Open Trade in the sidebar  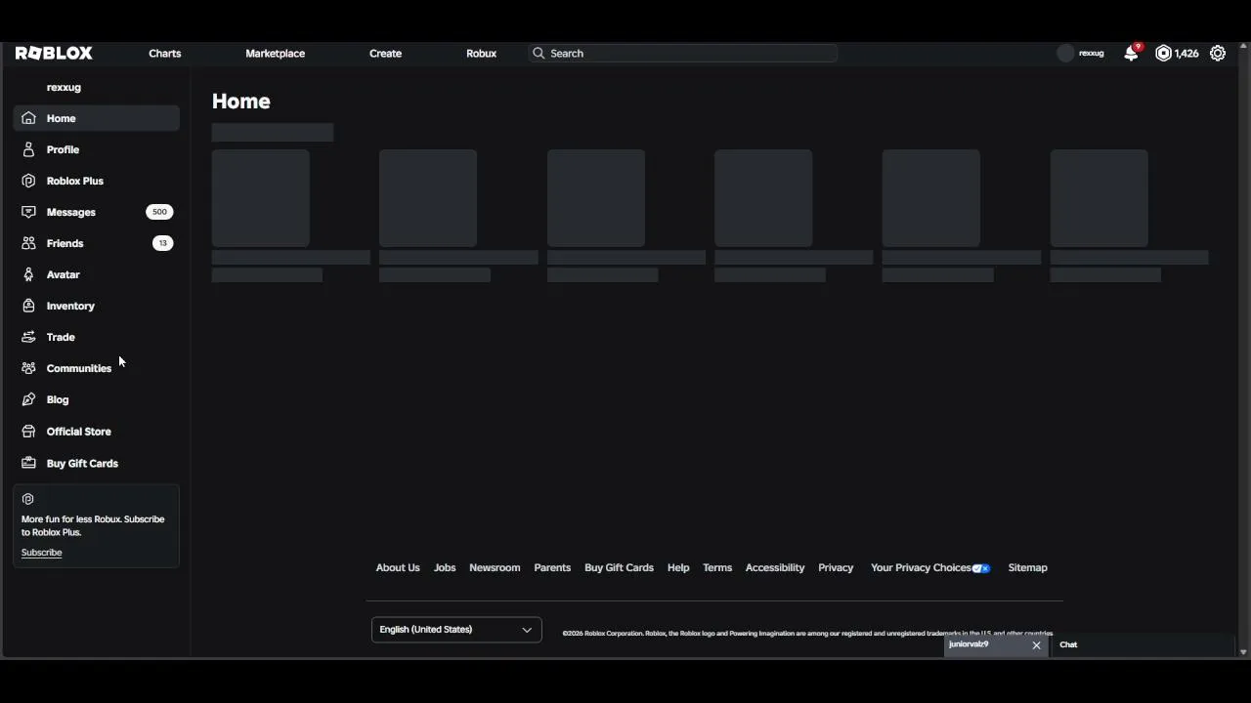[x=97, y=337]
